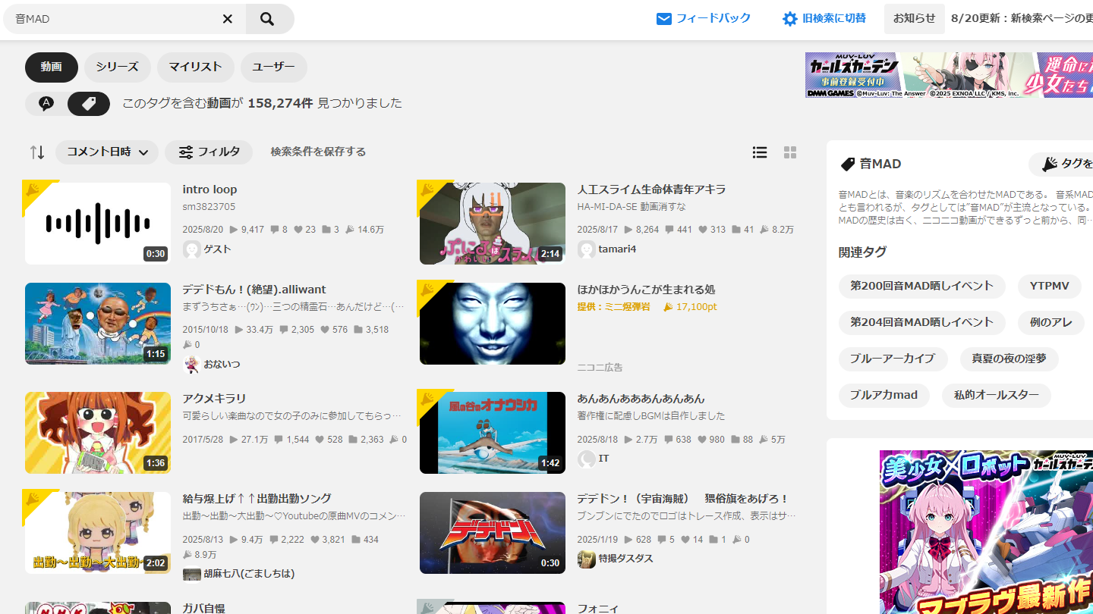The width and height of the screenshot is (1093, 614).
Task: Switch to grid view layout
Action: click(x=790, y=152)
